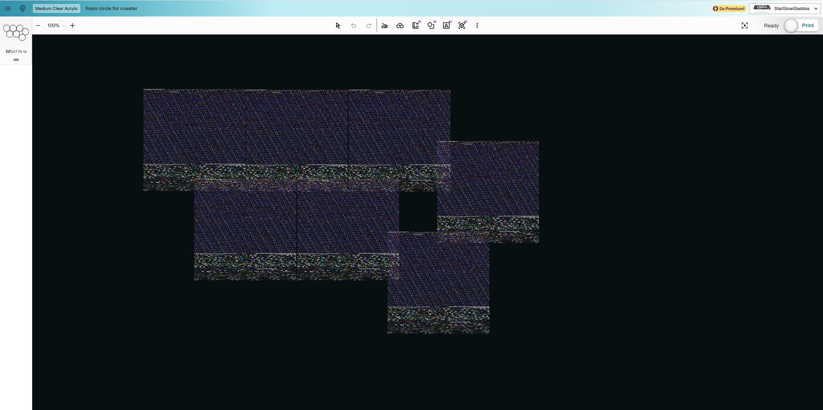Click the 3D cube capture icon
Image resolution: width=823 pixels, height=410 pixels.
(462, 26)
